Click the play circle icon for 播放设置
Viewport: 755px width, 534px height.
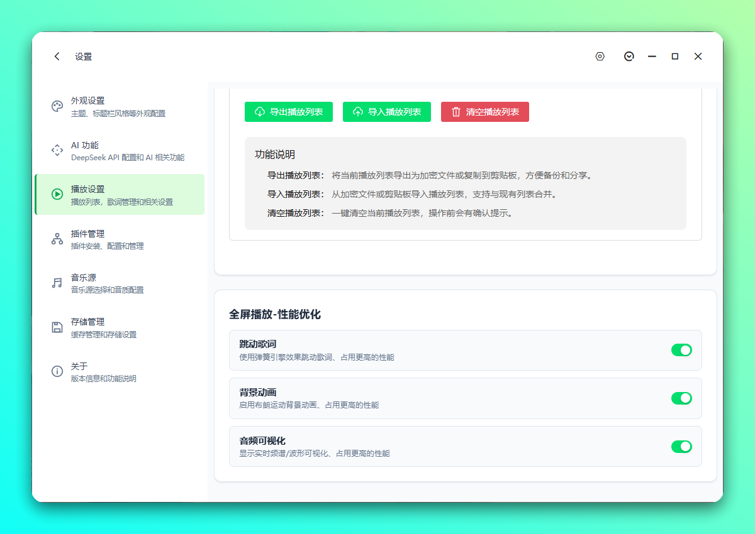(57, 194)
